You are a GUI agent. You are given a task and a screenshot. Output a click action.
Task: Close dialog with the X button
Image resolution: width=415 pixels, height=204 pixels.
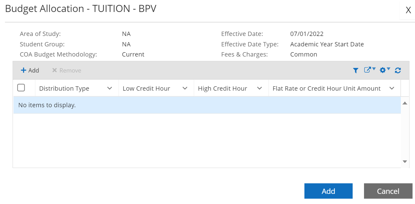pyautogui.click(x=408, y=10)
